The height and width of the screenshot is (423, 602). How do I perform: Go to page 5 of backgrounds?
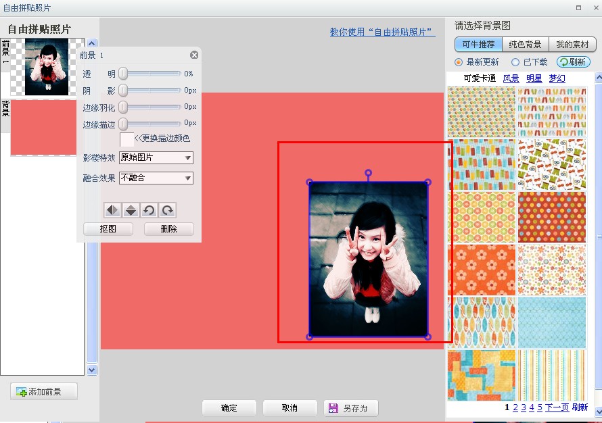540,407
